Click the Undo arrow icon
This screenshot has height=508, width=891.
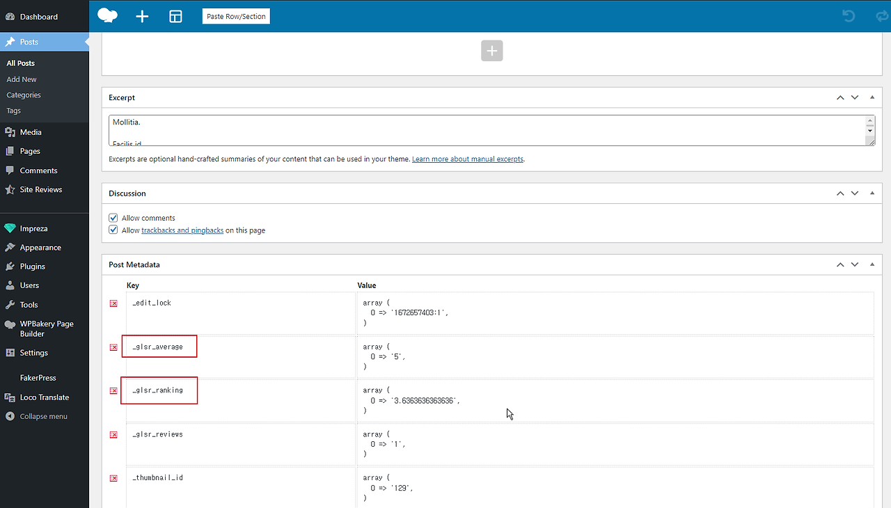[849, 15]
